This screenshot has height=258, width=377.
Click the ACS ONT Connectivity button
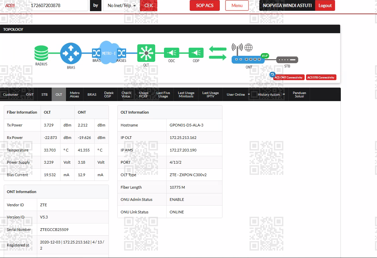tap(288, 77)
